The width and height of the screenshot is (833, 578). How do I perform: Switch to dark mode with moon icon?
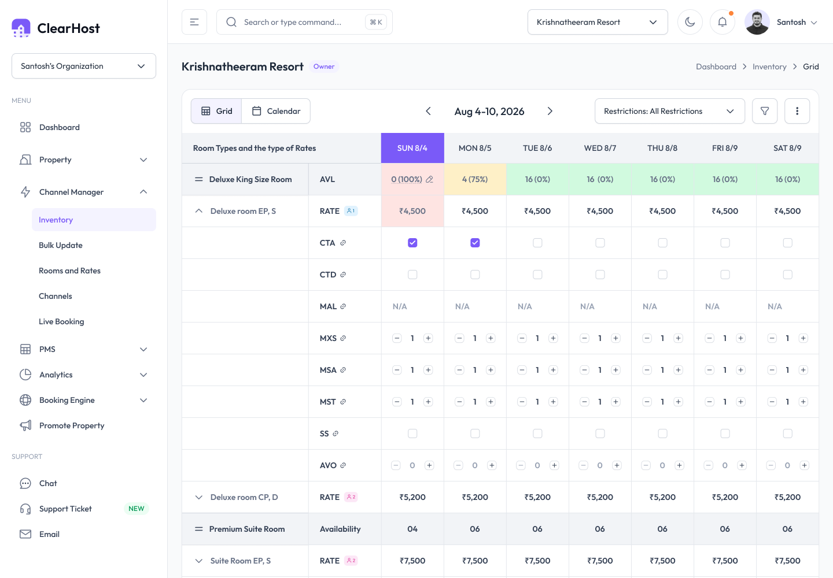(690, 22)
